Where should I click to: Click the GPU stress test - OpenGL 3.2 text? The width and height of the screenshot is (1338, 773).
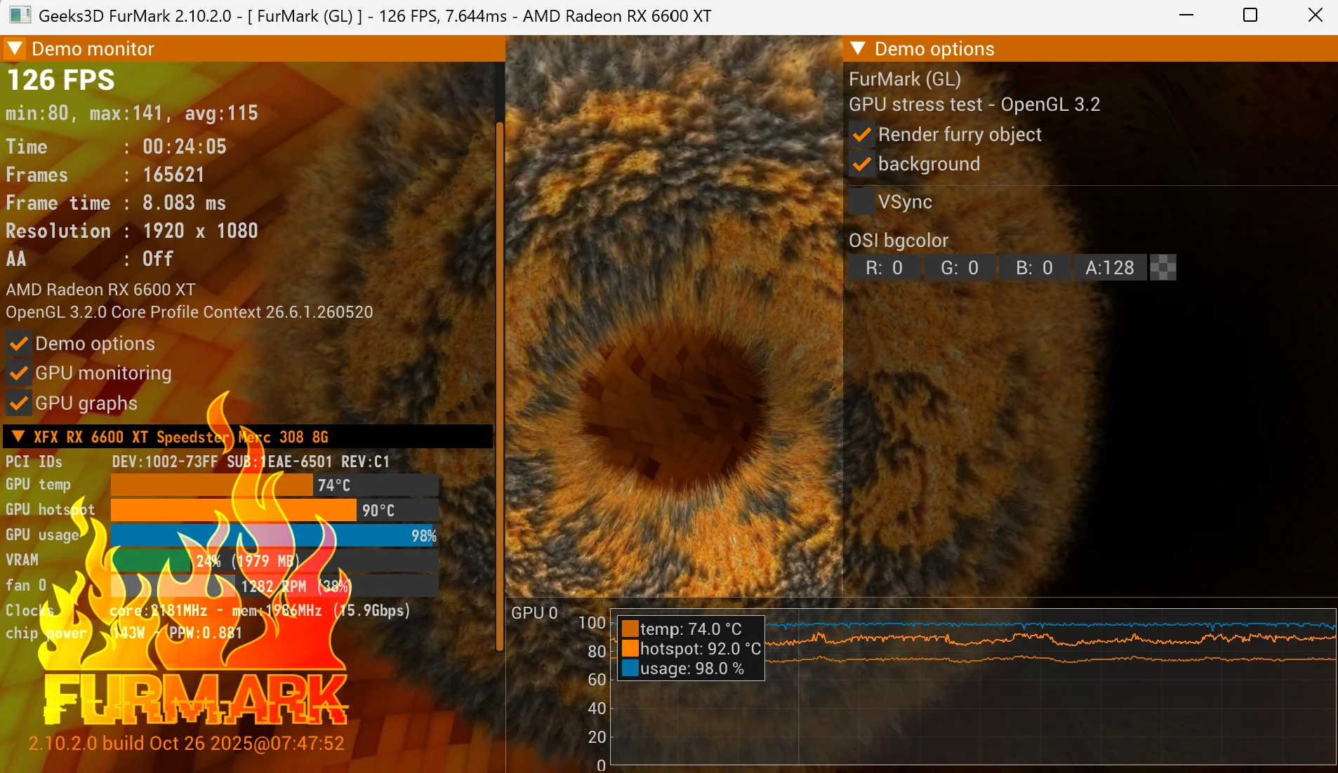tap(974, 105)
